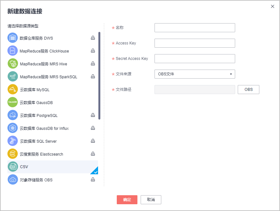Choose 对象存储服务 OBS data source
280x211 pixels.
[x=36, y=180]
